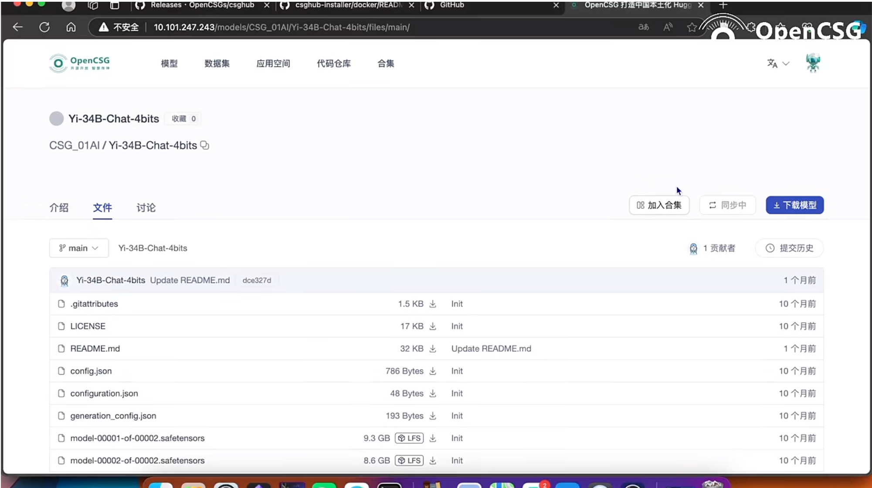Click the browser home icon
Image resolution: width=872 pixels, height=488 pixels.
tap(71, 27)
